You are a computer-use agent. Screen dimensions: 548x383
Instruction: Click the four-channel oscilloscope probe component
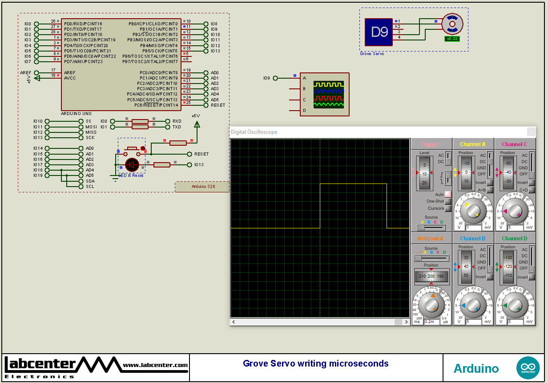click(325, 94)
